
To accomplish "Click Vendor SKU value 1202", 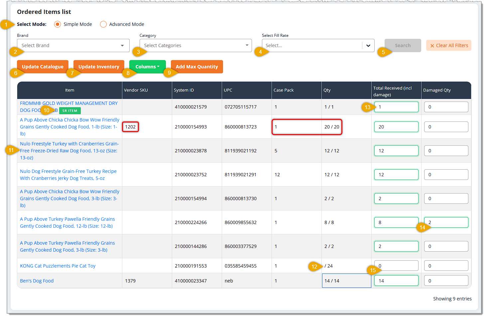I will tap(130, 127).
